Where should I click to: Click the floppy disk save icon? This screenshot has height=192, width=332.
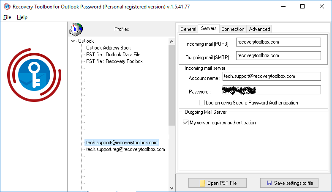(x=269, y=183)
